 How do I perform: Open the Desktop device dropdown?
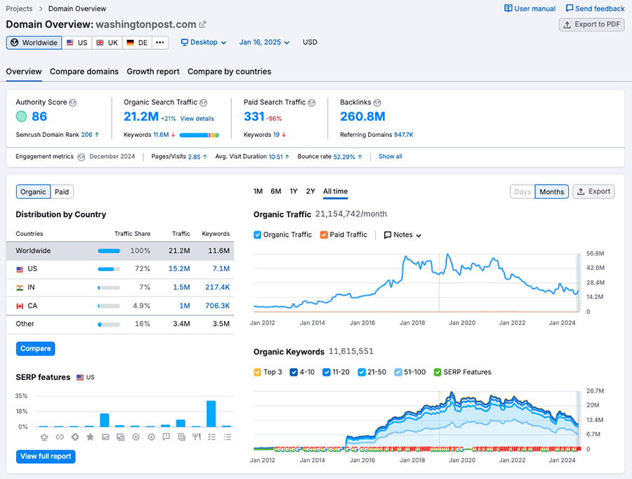(x=204, y=42)
